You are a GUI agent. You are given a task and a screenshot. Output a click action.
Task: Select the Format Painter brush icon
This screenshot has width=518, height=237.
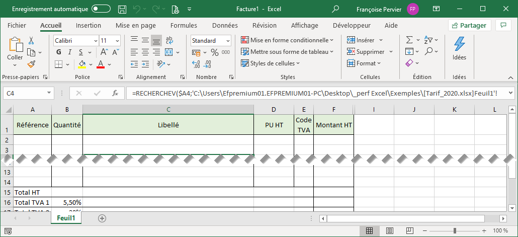(x=31, y=64)
